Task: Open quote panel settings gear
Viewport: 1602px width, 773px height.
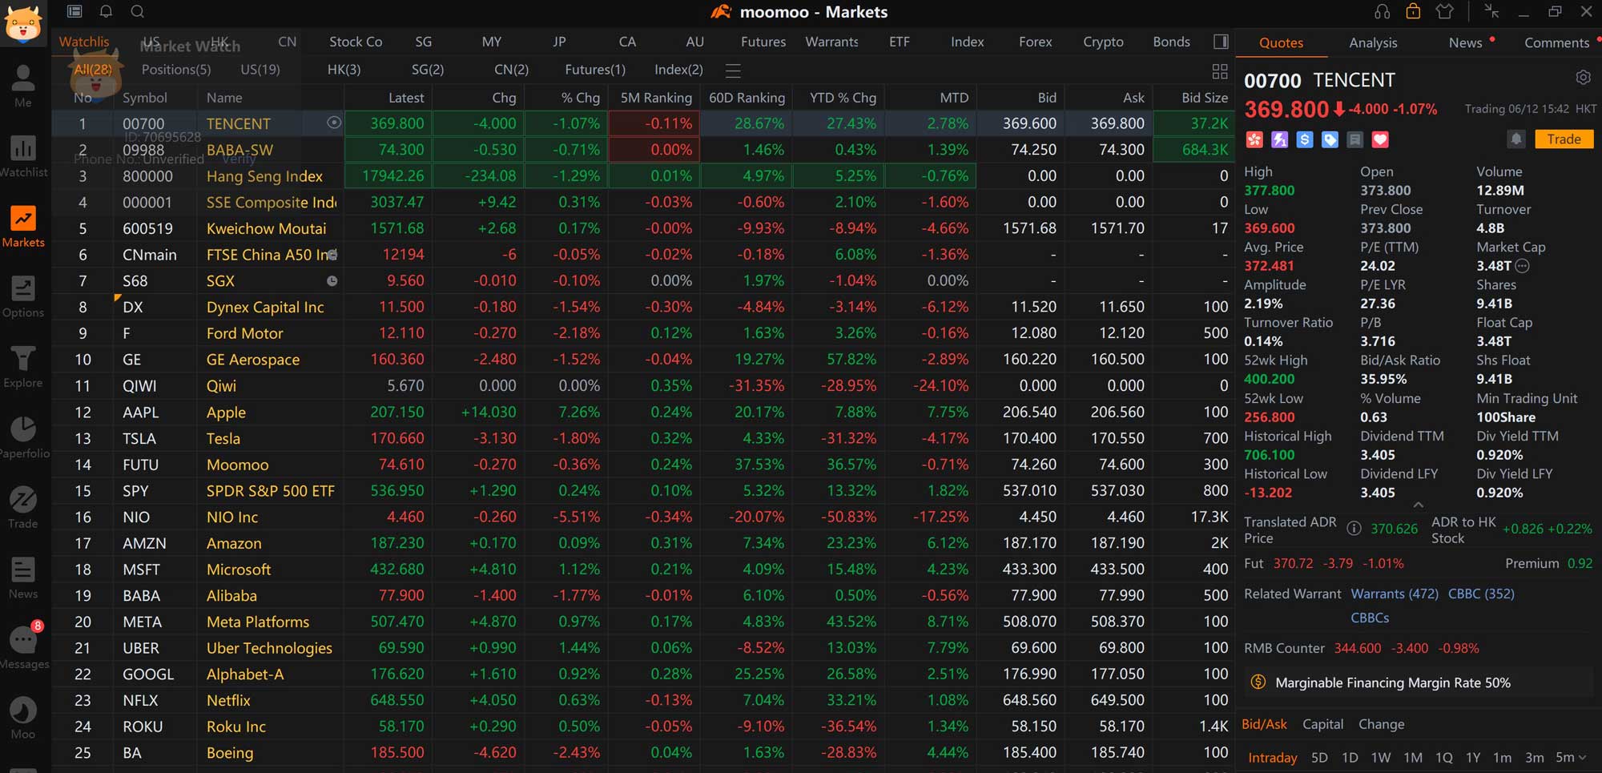Action: pos(1583,78)
